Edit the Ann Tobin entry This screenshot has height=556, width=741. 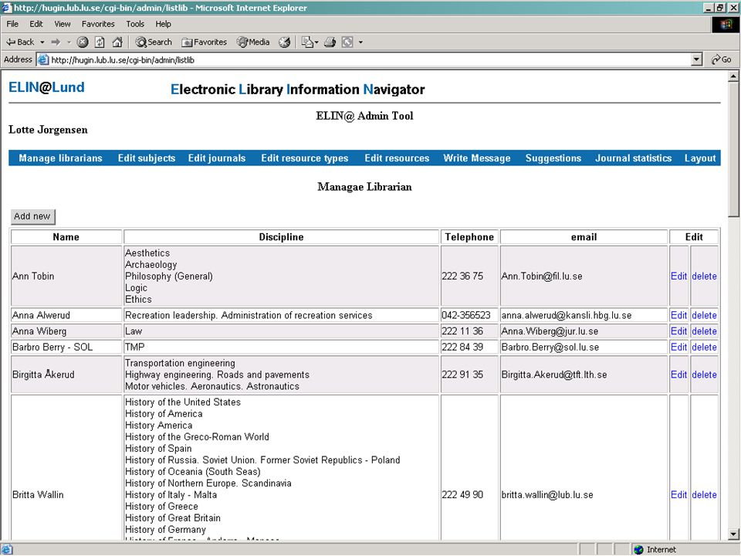pyautogui.click(x=678, y=276)
